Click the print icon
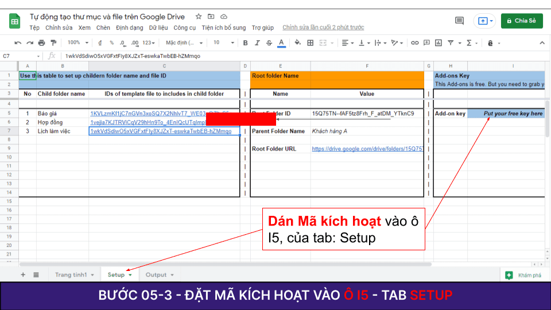 tap(41, 42)
